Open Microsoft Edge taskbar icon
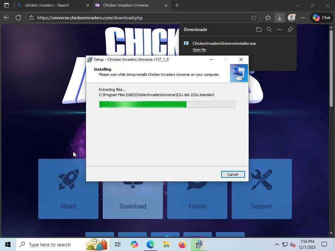Screen dimensions: 335x251 [x=150, y=244]
